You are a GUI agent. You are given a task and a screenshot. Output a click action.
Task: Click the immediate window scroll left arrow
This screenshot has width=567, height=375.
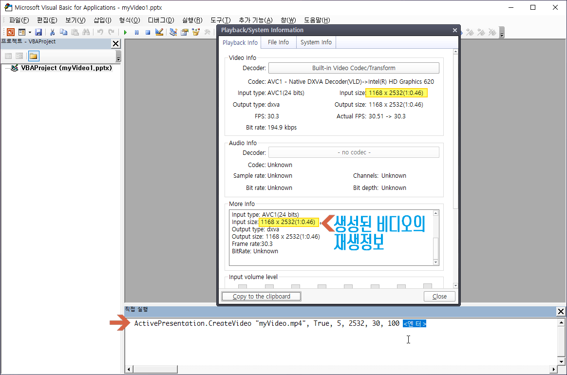[x=129, y=369]
